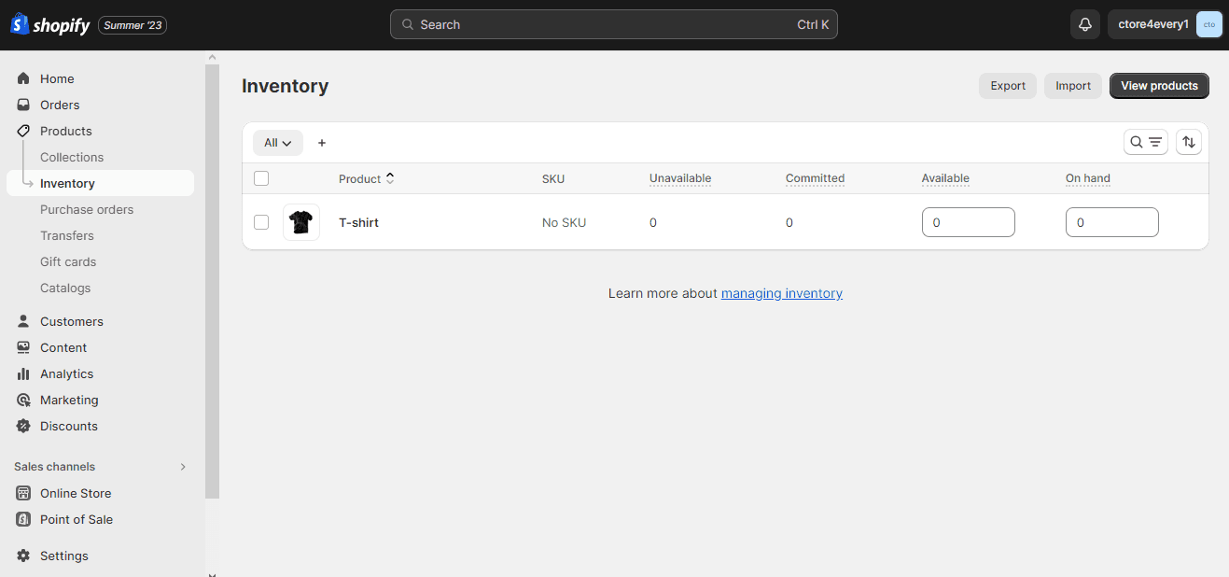Click the On hand column header
This screenshot has height=577, width=1229.
[x=1088, y=178]
